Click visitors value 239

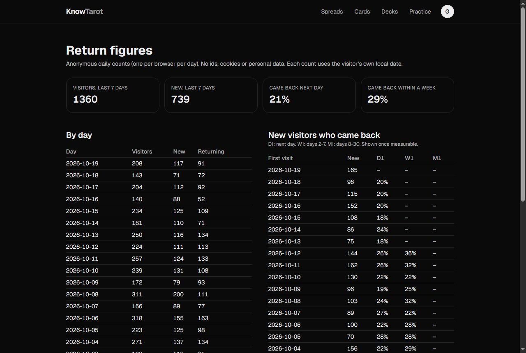click(137, 270)
